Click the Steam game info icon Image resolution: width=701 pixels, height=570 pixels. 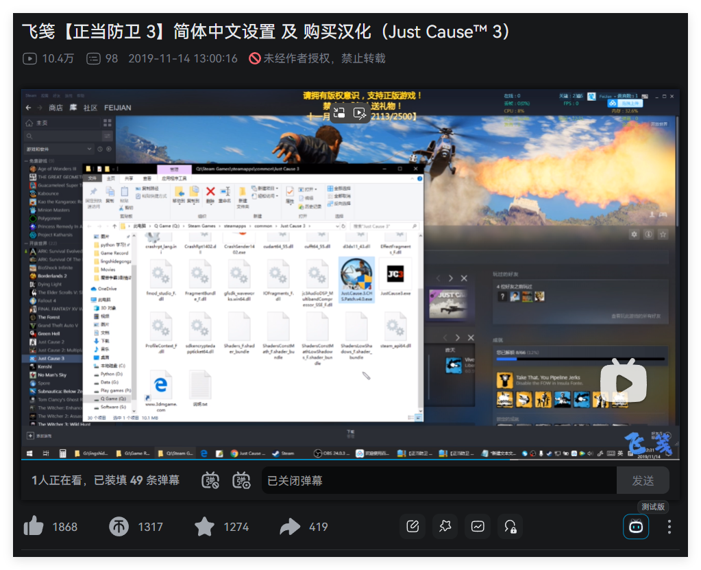tap(648, 234)
